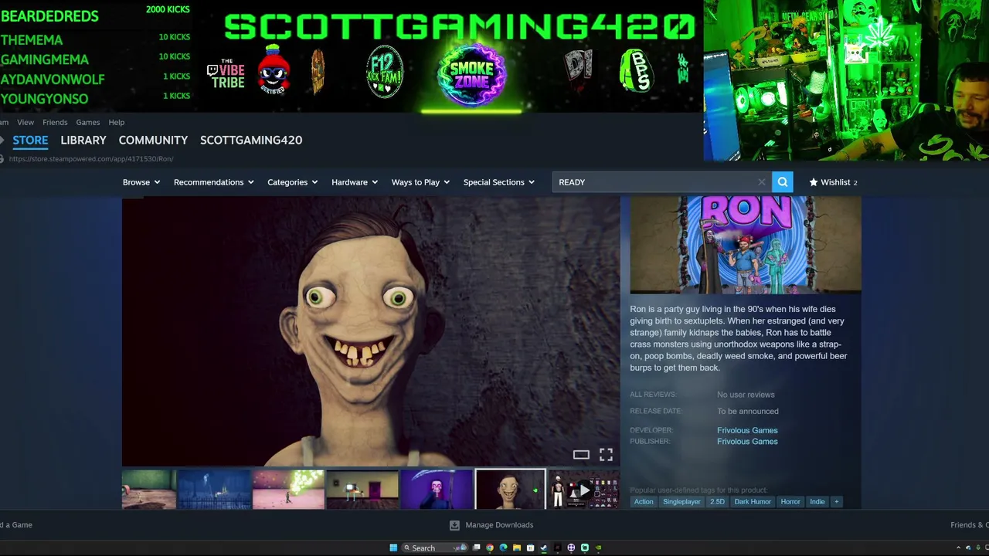Enter fullscreen view of the screenshot

click(x=606, y=455)
